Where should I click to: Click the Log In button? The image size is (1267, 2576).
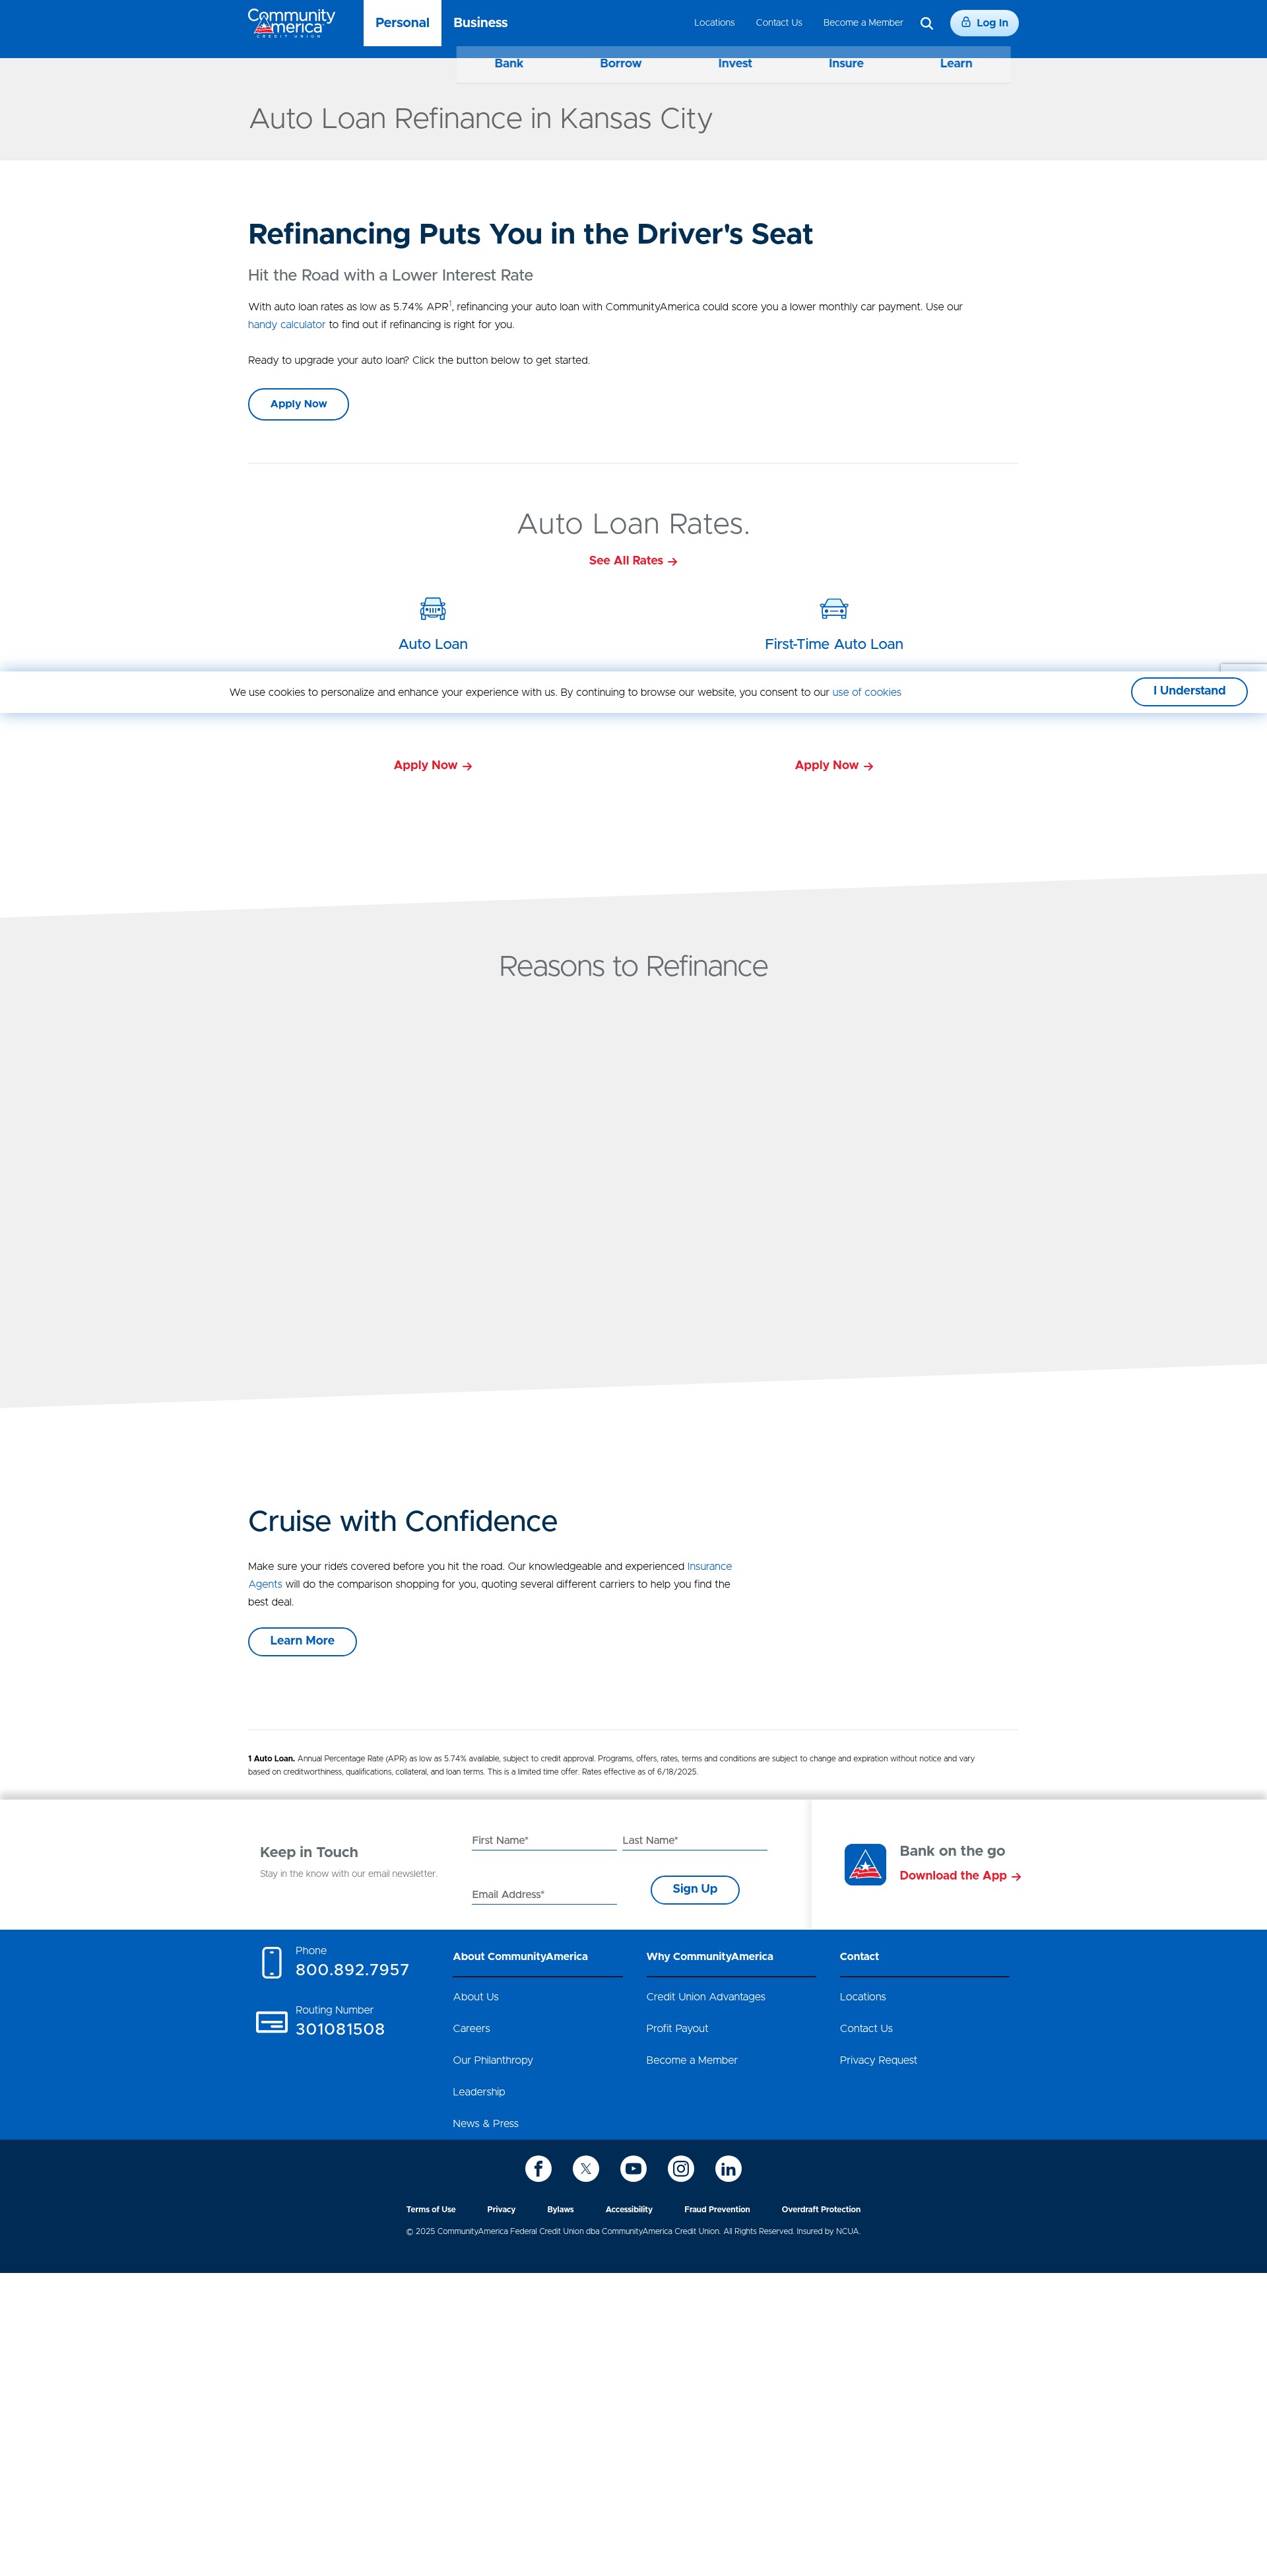[984, 23]
